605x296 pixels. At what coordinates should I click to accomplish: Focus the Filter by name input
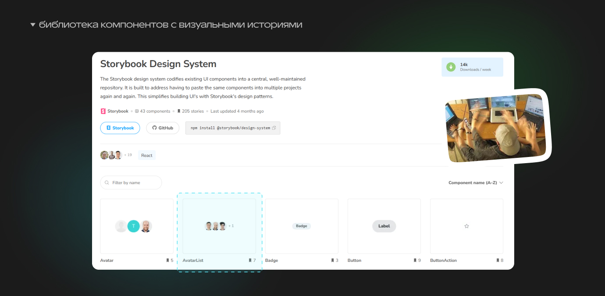(x=131, y=182)
